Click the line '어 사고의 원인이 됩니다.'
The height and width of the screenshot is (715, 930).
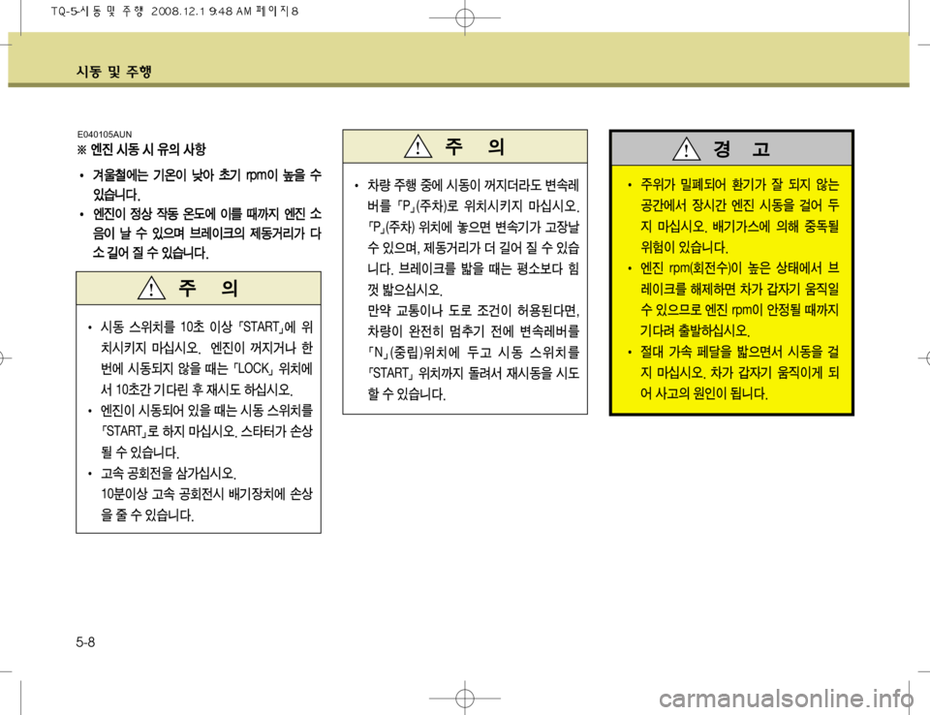point(704,393)
